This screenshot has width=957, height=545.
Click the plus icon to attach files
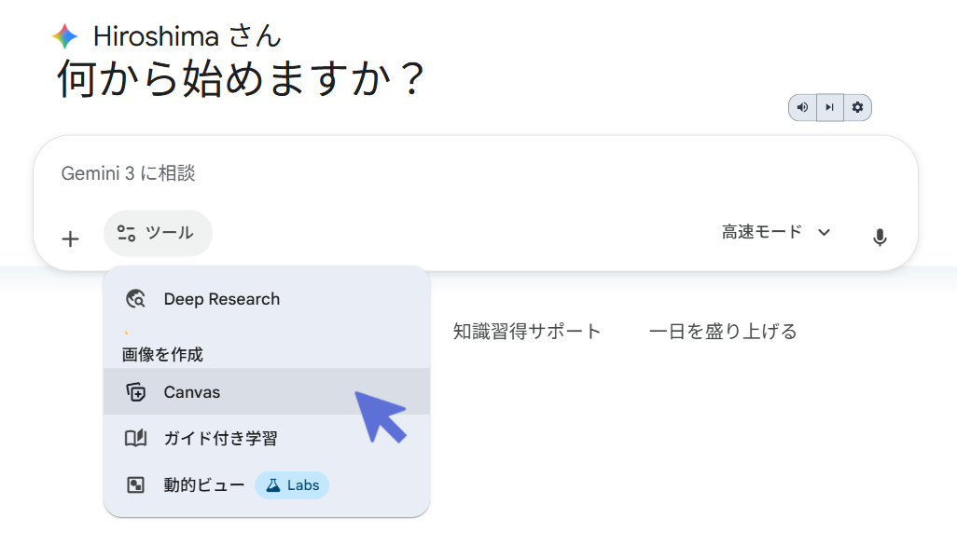coord(70,238)
